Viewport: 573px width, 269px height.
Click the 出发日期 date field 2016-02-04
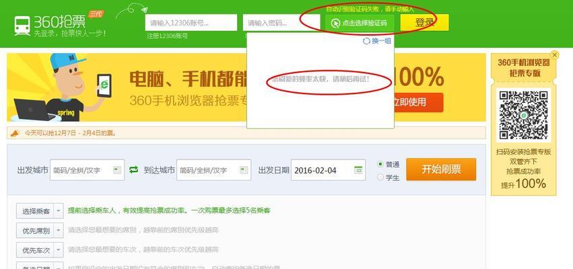coord(328,170)
